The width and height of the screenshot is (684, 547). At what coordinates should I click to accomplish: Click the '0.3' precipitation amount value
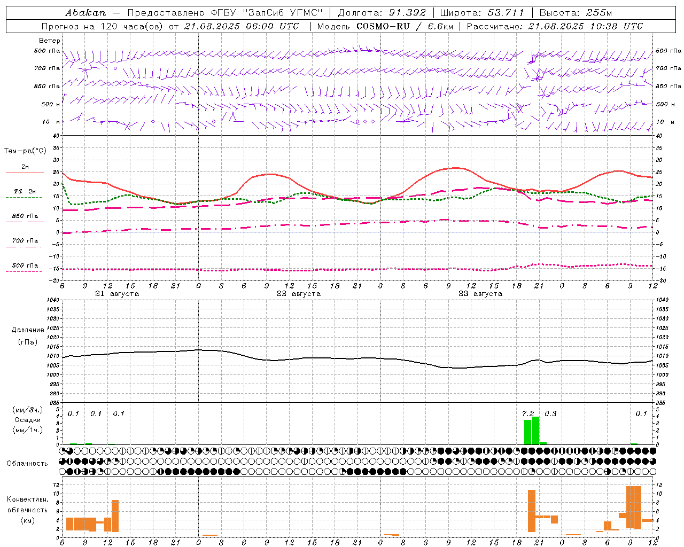pos(550,413)
